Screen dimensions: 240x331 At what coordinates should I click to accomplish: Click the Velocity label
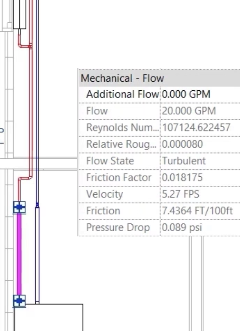pos(104,194)
